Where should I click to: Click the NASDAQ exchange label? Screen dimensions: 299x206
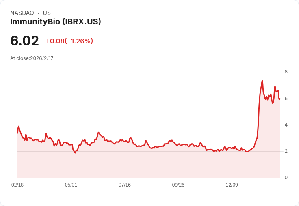tap(22, 13)
